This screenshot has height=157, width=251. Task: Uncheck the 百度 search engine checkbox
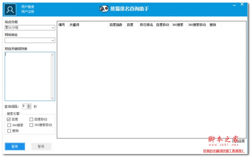pyautogui.click(x=9, y=119)
